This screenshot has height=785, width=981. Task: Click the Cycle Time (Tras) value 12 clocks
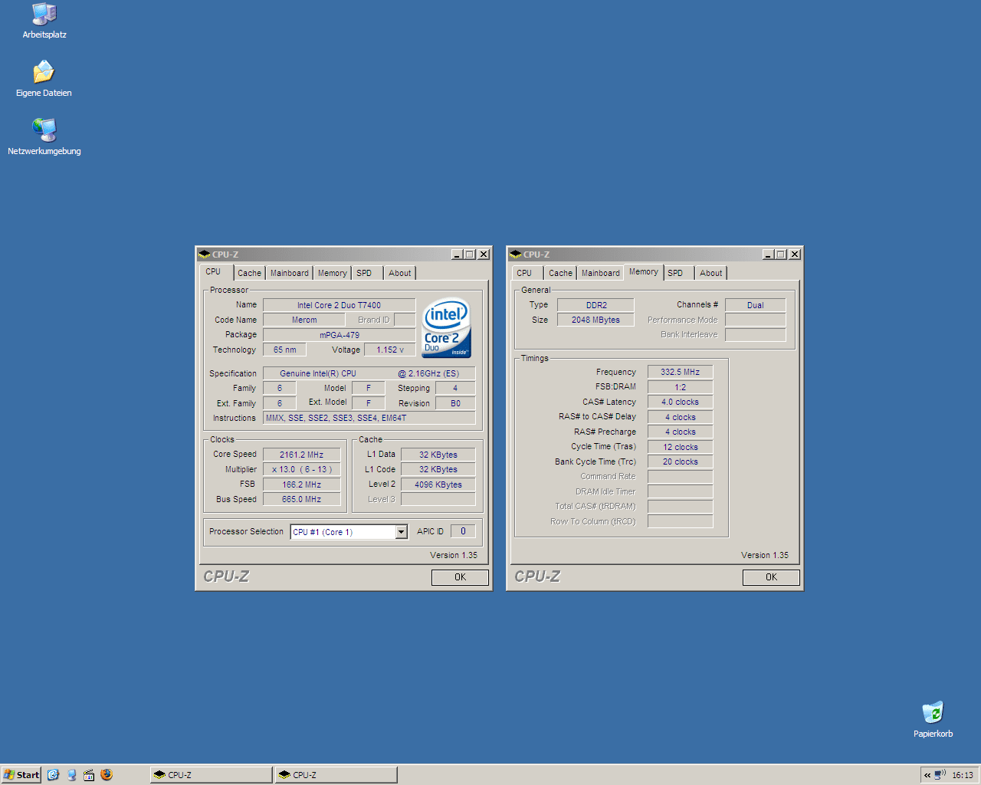click(680, 447)
